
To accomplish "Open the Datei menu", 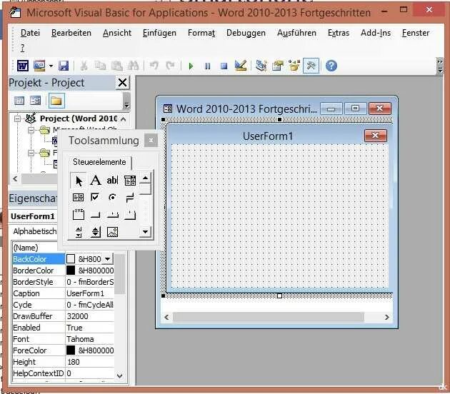I will tap(31, 33).
